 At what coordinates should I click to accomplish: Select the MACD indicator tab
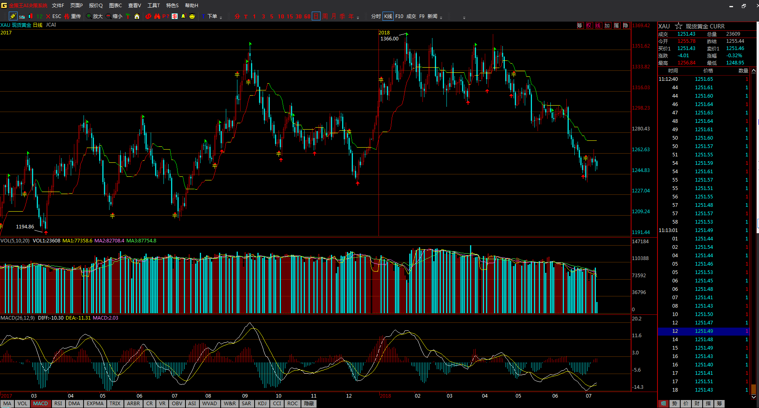click(x=40, y=404)
